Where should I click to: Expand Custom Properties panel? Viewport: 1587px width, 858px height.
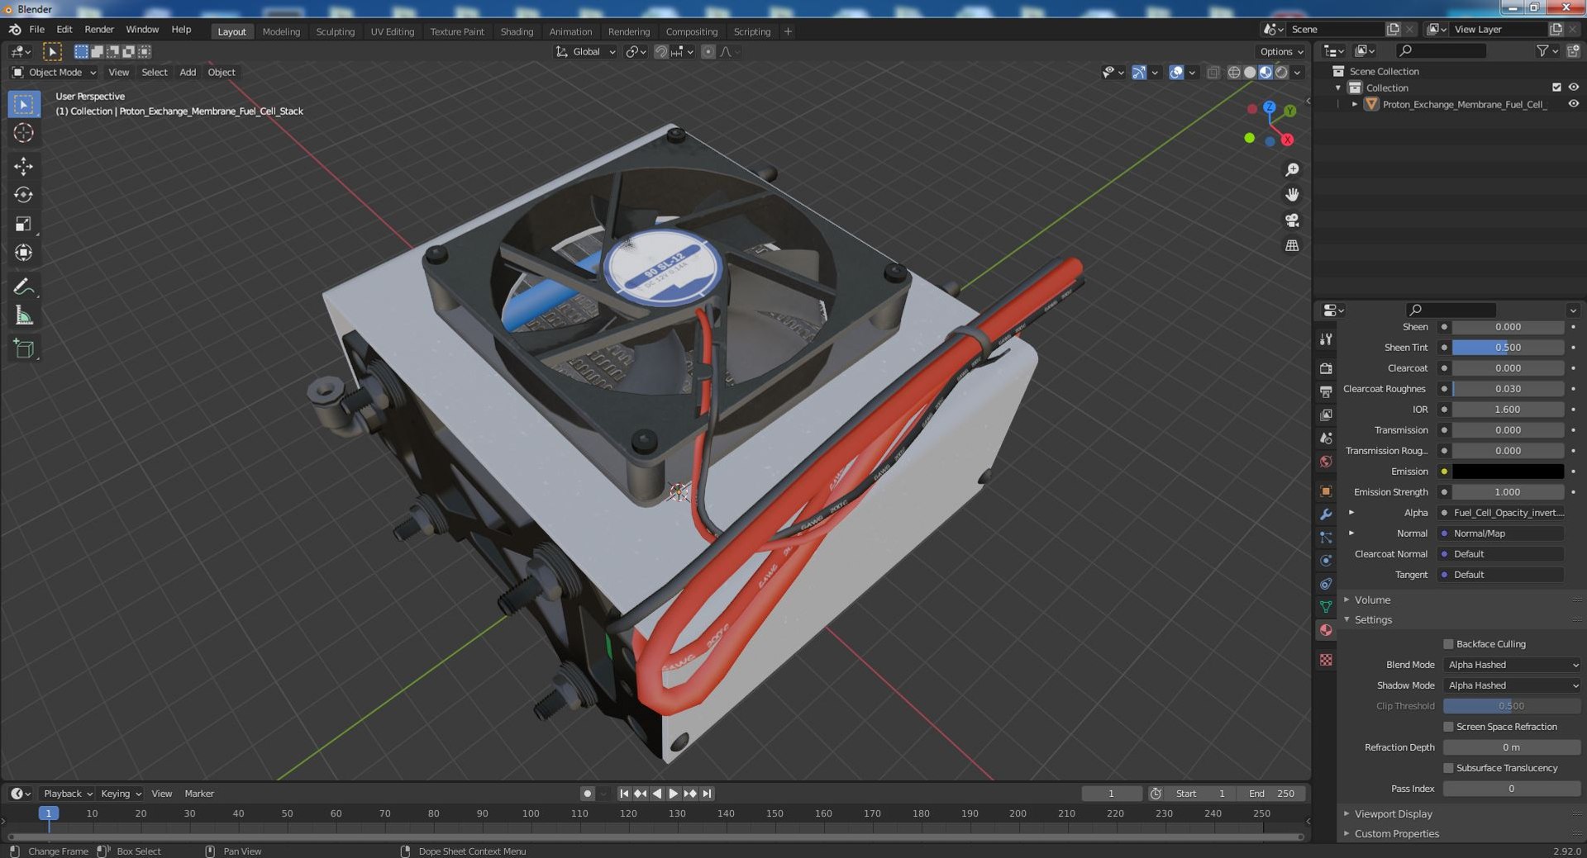click(x=1396, y=834)
